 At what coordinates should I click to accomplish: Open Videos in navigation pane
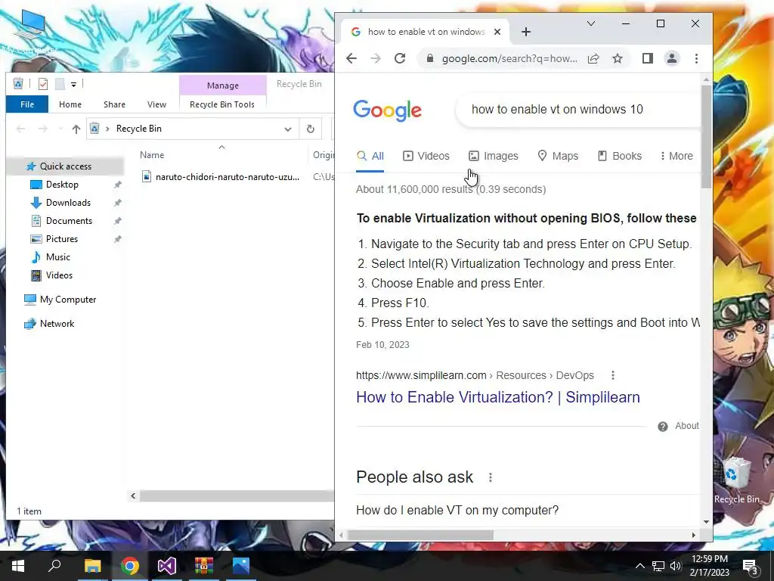tap(59, 275)
